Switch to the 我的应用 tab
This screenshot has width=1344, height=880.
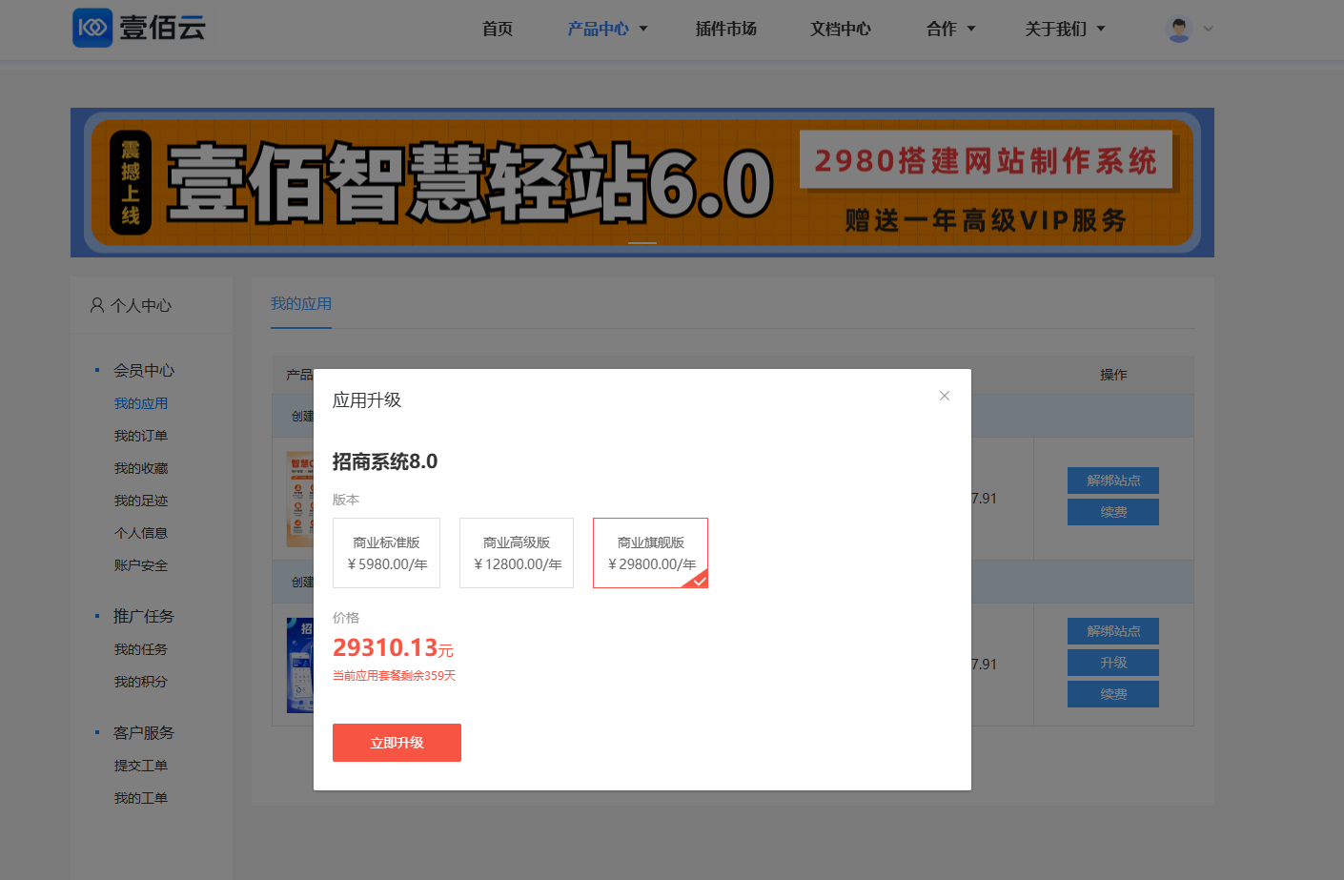point(301,304)
